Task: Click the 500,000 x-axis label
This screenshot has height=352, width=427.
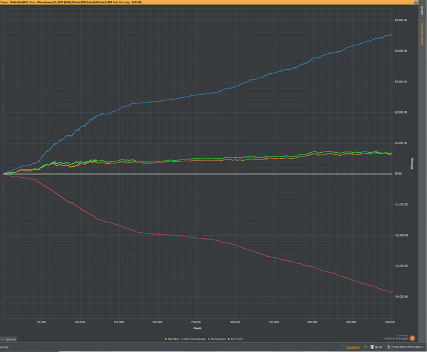Action: coord(390,322)
